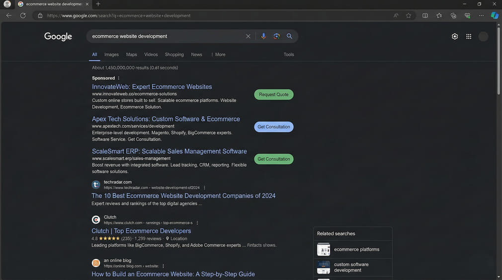This screenshot has height=280, width=502.
Task: Open browser Settings and more menu
Action: click(x=481, y=15)
